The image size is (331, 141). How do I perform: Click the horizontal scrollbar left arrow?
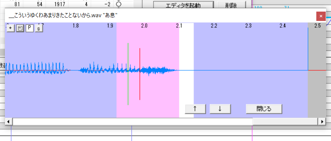[x=9, y=122]
